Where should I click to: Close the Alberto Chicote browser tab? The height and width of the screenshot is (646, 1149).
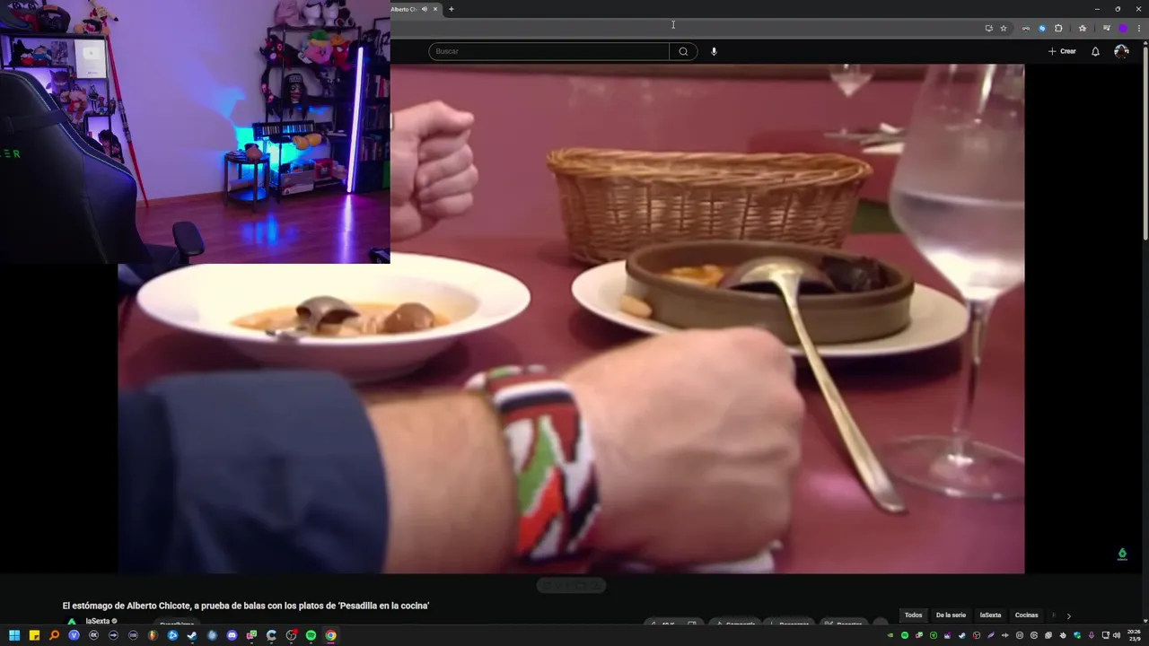pos(435,9)
